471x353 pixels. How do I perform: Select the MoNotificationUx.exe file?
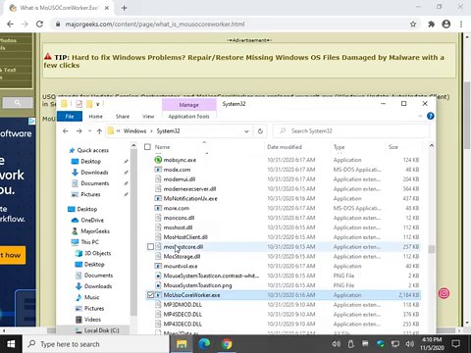(190, 198)
